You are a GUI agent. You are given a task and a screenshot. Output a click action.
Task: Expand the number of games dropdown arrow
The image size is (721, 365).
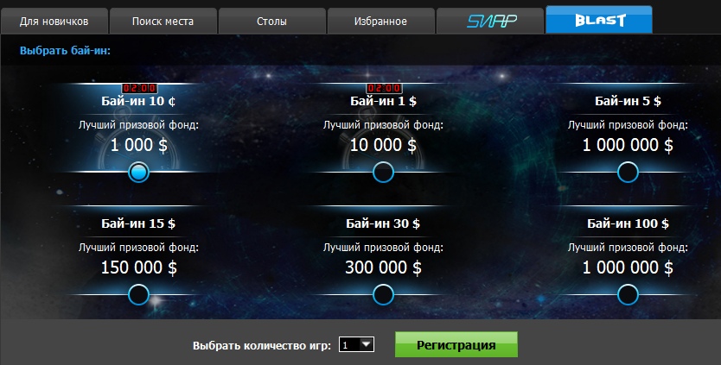[x=367, y=344]
